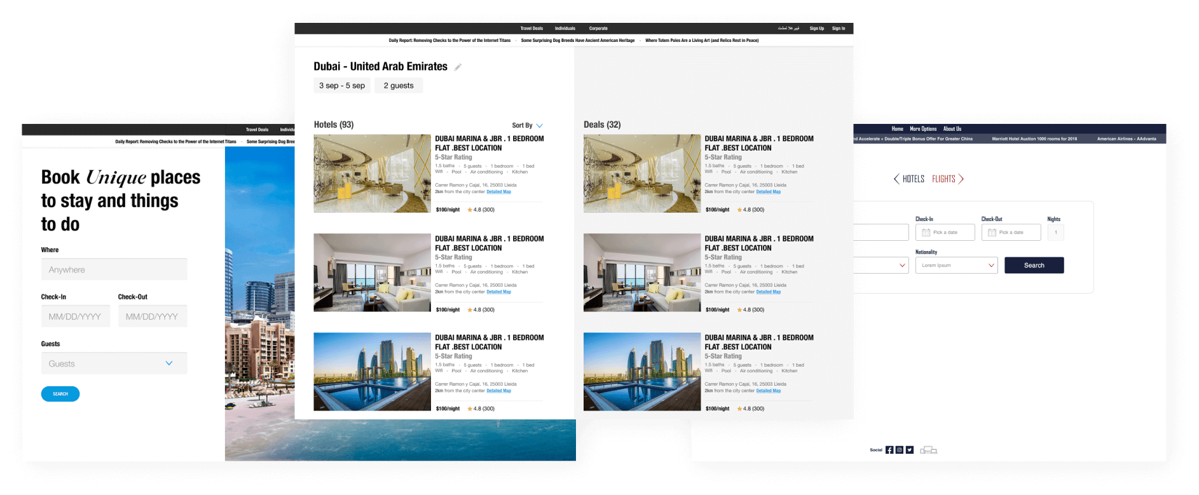Image resolution: width=1199 pixels, height=495 pixels.
Task: Switch to the FLIGHTS tab
Action: click(x=943, y=179)
